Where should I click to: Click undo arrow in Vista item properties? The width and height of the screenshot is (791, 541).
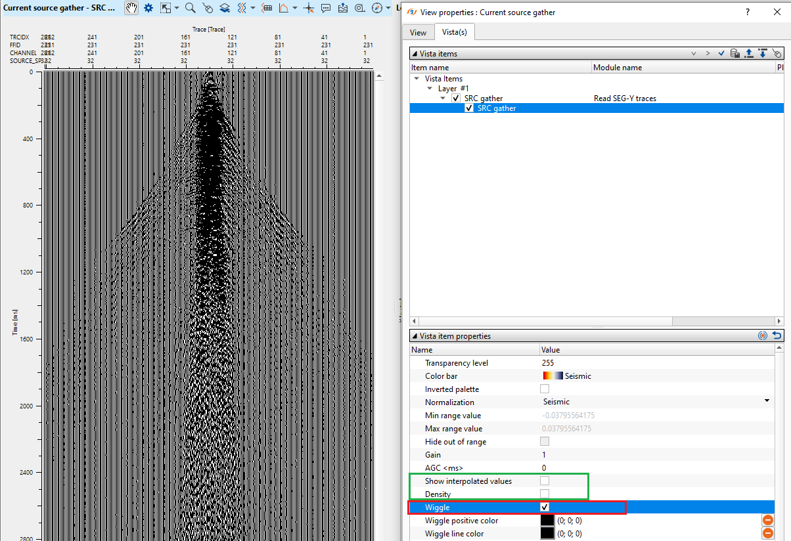(x=777, y=335)
